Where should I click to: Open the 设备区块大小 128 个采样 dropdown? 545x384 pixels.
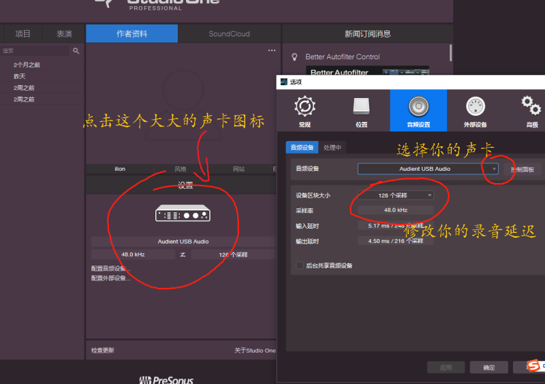[x=396, y=195]
